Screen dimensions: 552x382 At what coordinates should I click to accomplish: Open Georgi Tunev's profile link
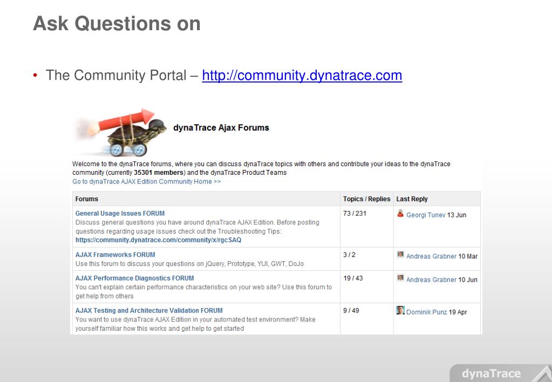tap(426, 215)
